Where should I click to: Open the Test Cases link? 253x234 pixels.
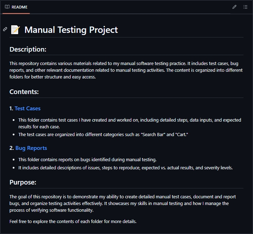pyautogui.click(x=28, y=109)
